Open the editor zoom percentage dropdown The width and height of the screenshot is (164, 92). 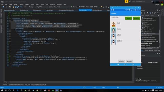pos(9,82)
